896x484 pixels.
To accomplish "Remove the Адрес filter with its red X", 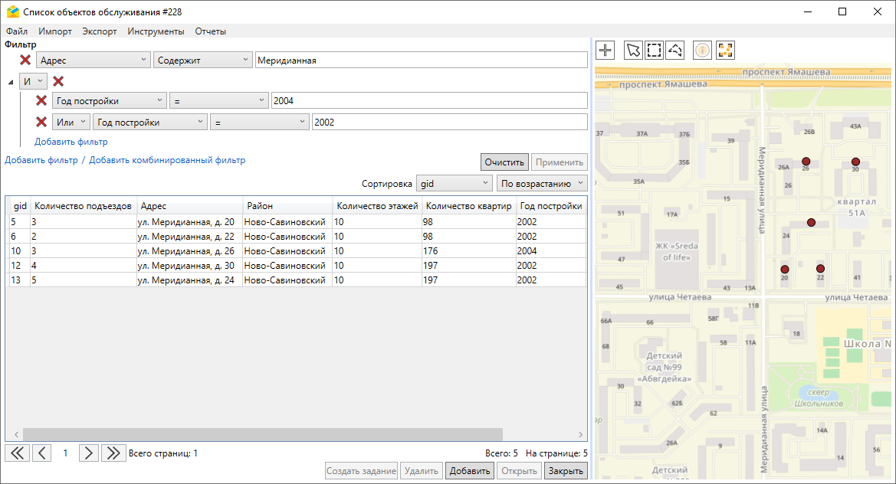I will (x=25, y=60).
